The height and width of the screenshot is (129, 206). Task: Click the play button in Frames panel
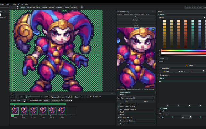[x=17, y=97]
